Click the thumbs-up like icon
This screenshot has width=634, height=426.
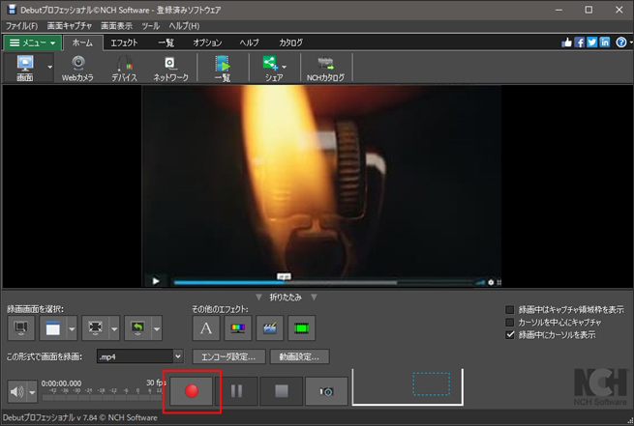tap(566, 43)
